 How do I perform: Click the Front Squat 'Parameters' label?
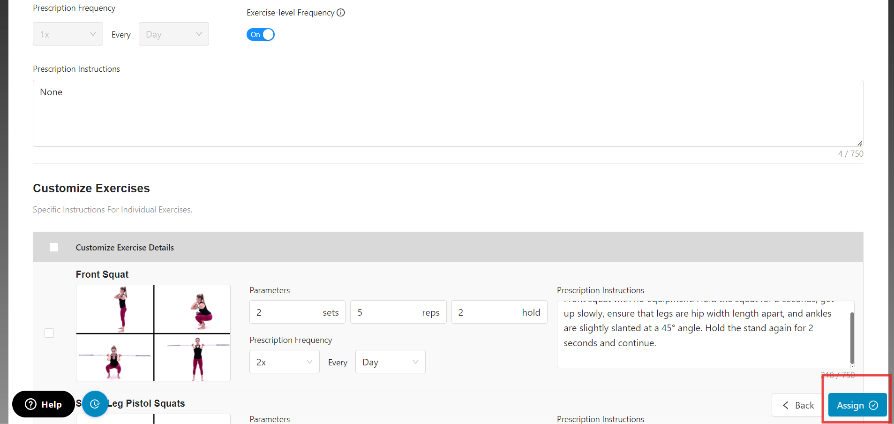(x=270, y=290)
